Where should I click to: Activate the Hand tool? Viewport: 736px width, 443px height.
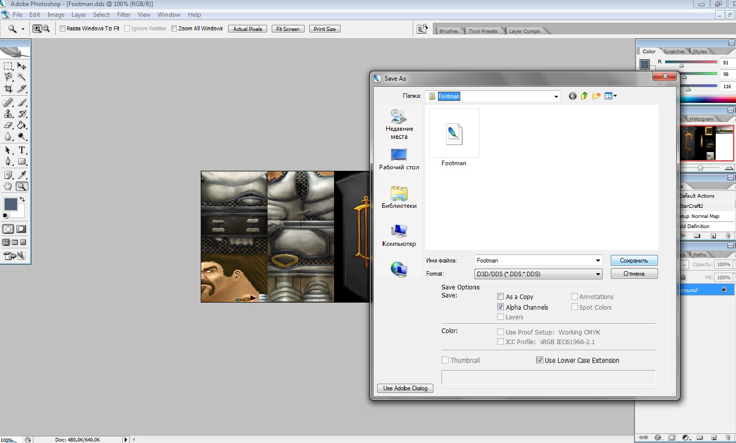click(8, 187)
